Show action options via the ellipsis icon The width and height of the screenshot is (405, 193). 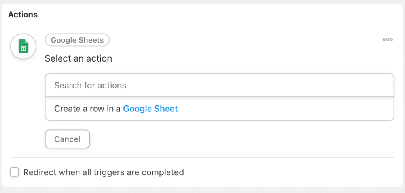click(x=388, y=39)
